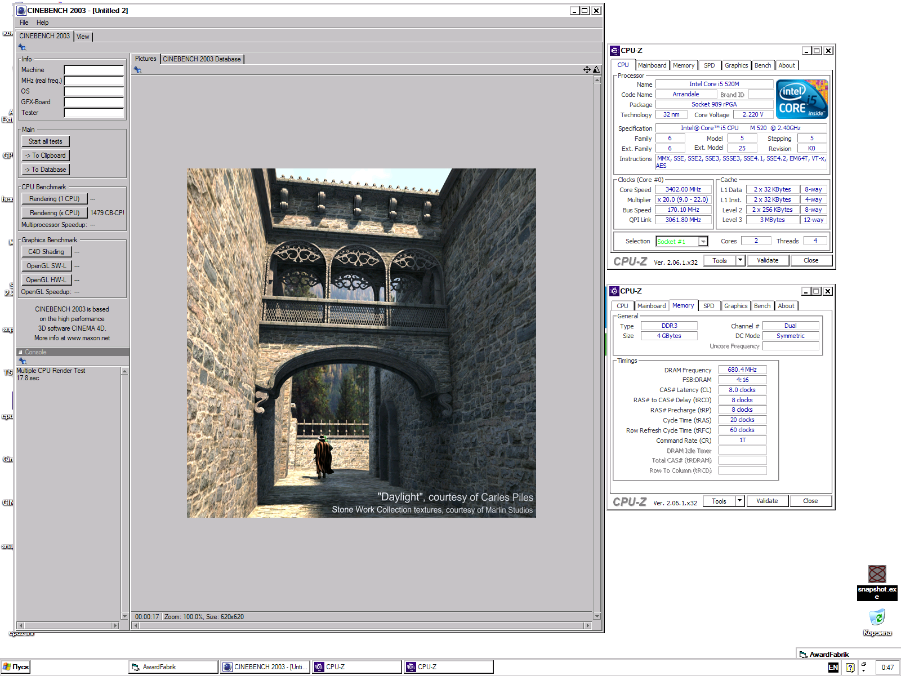Run OpenGL HW-L benchmark
The image size is (901, 676).
46,280
